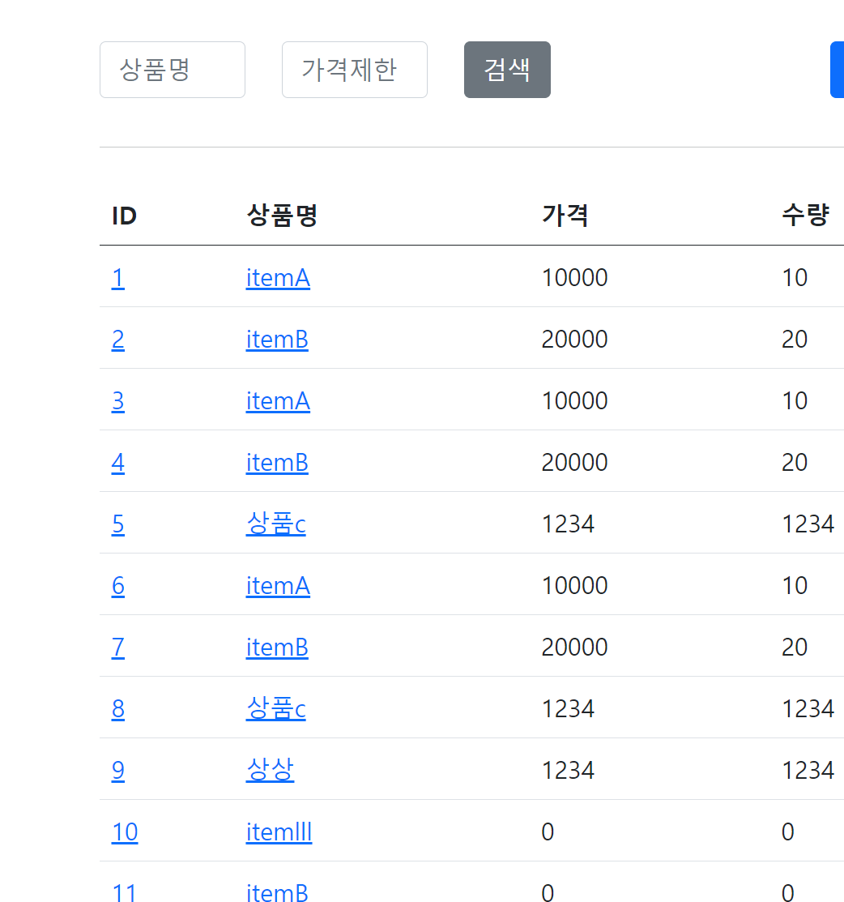This screenshot has height=902, width=844.
Task: Select price 0 in row 10
Action: [548, 831]
